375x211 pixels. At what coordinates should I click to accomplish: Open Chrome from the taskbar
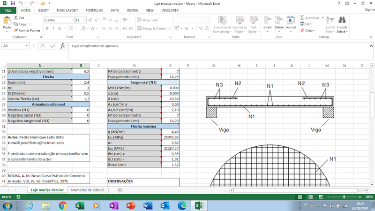[x=63, y=205]
